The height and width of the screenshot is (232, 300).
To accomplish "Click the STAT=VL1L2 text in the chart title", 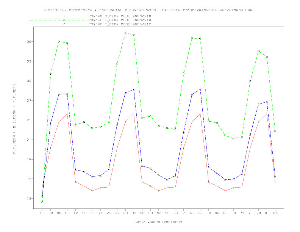I will coord(55,10).
